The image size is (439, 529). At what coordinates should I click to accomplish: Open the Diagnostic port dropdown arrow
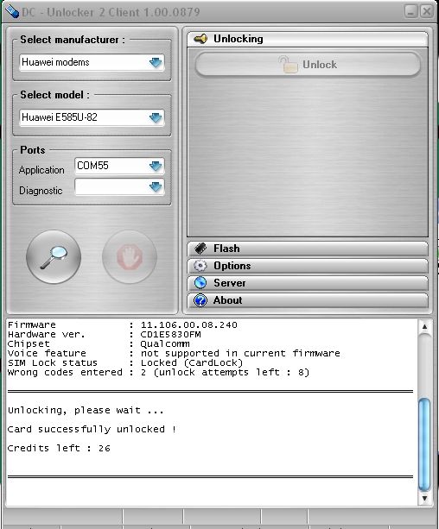[156, 186]
